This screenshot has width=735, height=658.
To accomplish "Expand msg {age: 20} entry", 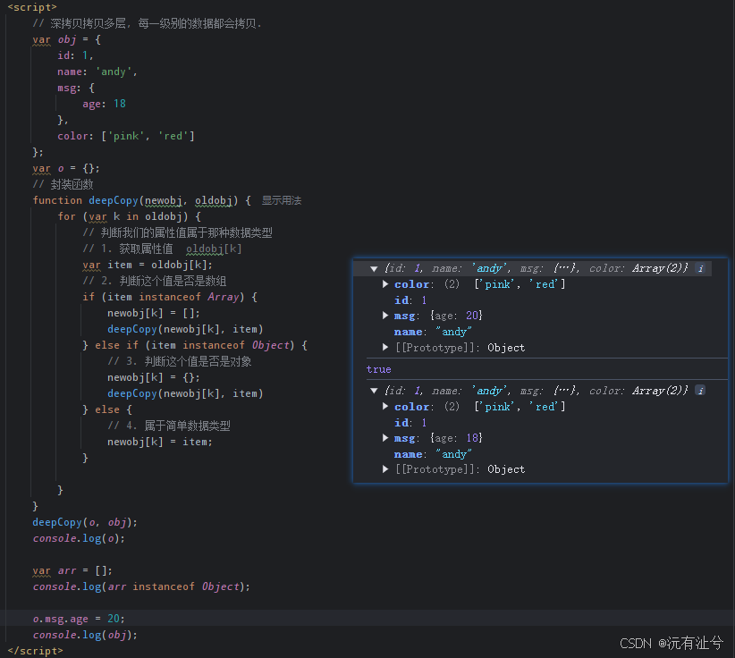I will click(385, 316).
